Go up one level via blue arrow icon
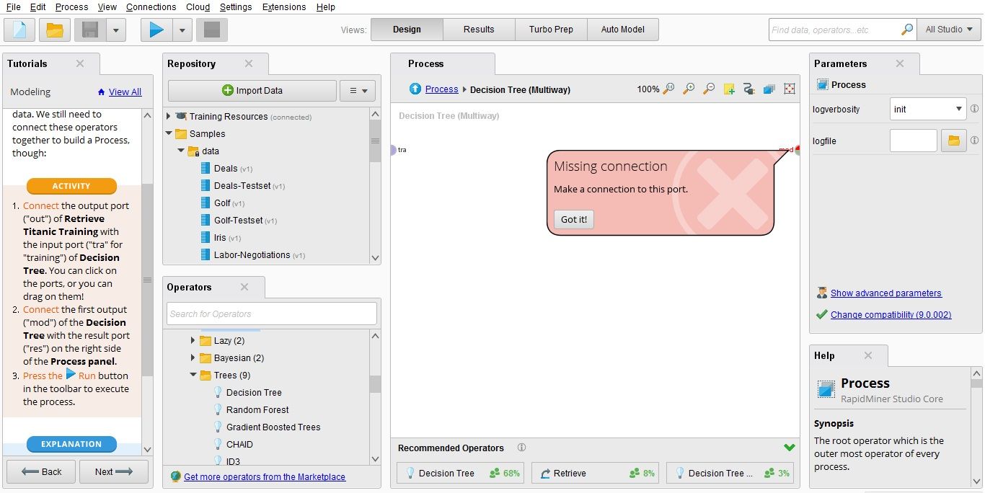The height and width of the screenshot is (493, 985). (415, 89)
